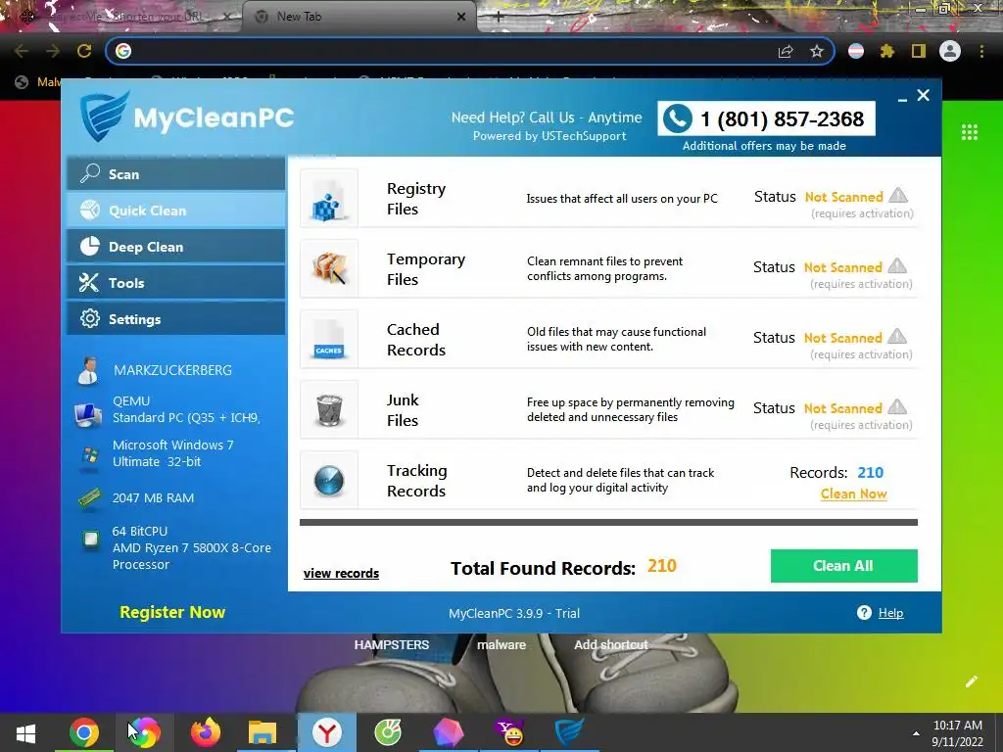Open Google Chrome from the taskbar
Viewport: 1003px width, 752px height.
[x=84, y=732]
